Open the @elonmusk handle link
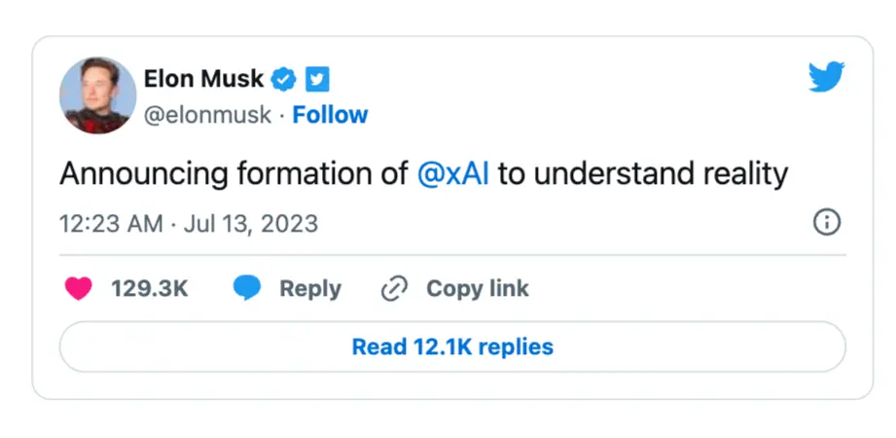Image resolution: width=896 pixels, height=438 pixels. coord(207,115)
